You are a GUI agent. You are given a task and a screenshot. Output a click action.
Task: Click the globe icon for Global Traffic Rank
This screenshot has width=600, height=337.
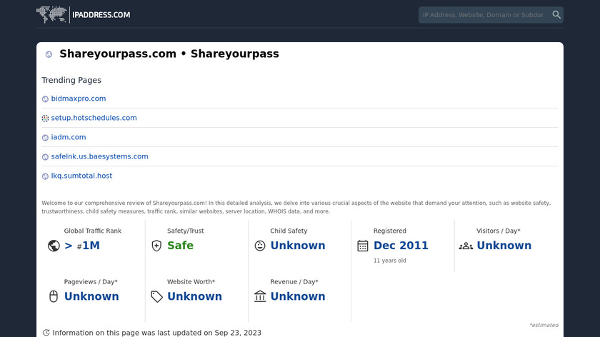(x=54, y=246)
